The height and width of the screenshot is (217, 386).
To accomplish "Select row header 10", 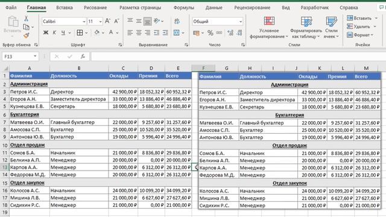I will coord(5,145).
